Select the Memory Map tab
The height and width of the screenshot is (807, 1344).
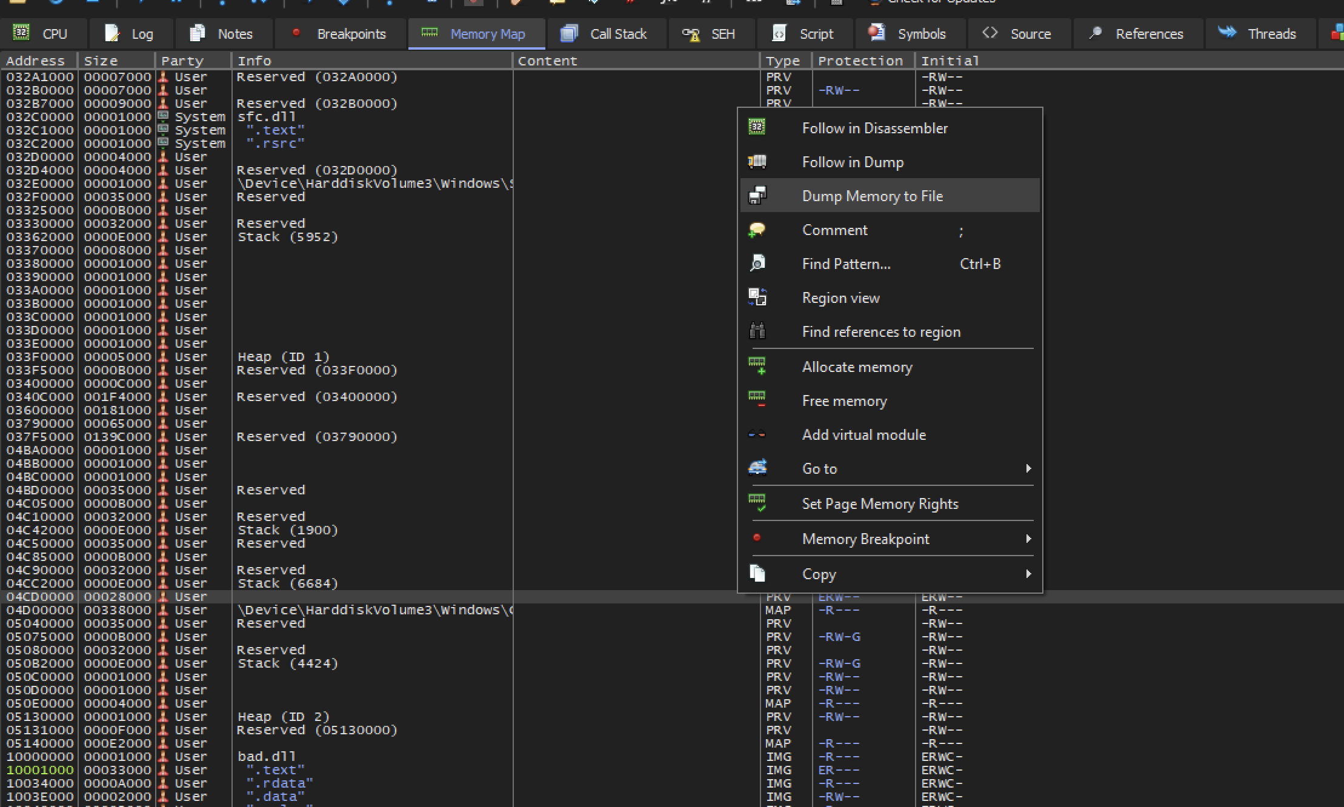tap(476, 33)
